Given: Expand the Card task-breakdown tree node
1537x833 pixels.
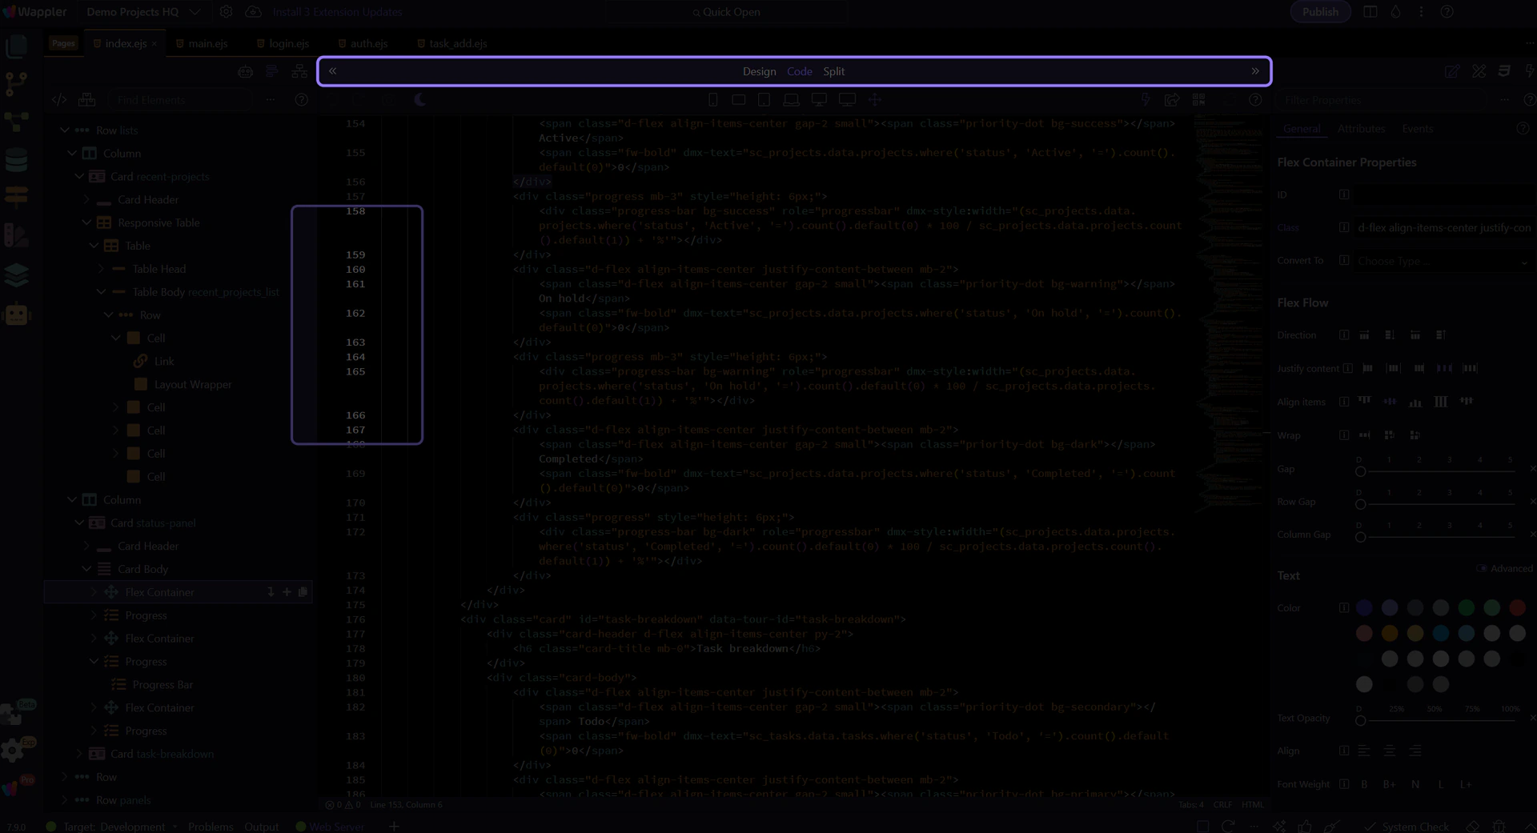Looking at the screenshot, I should click(79, 754).
